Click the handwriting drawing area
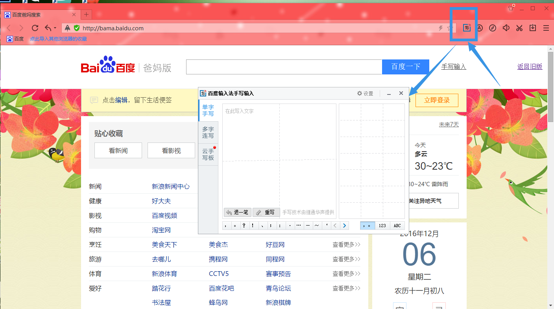 (279, 161)
